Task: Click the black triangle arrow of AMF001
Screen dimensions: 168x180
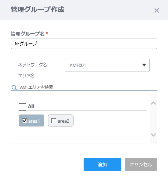Action: pos(144,65)
